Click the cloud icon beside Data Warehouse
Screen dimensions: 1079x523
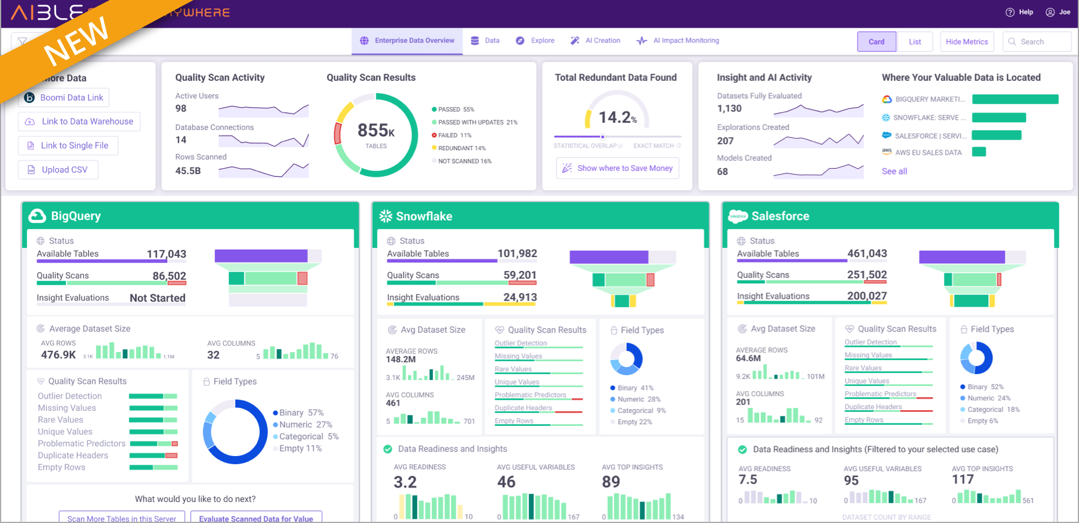pos(30,122)
